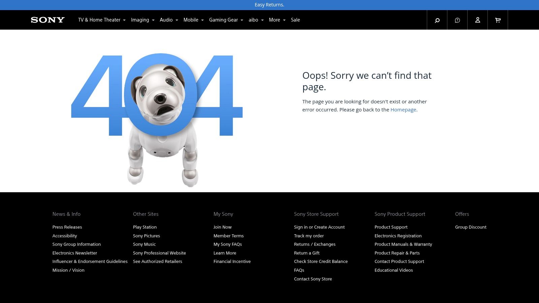
Task: Open Educational Videos link
Action: (394, 270)
